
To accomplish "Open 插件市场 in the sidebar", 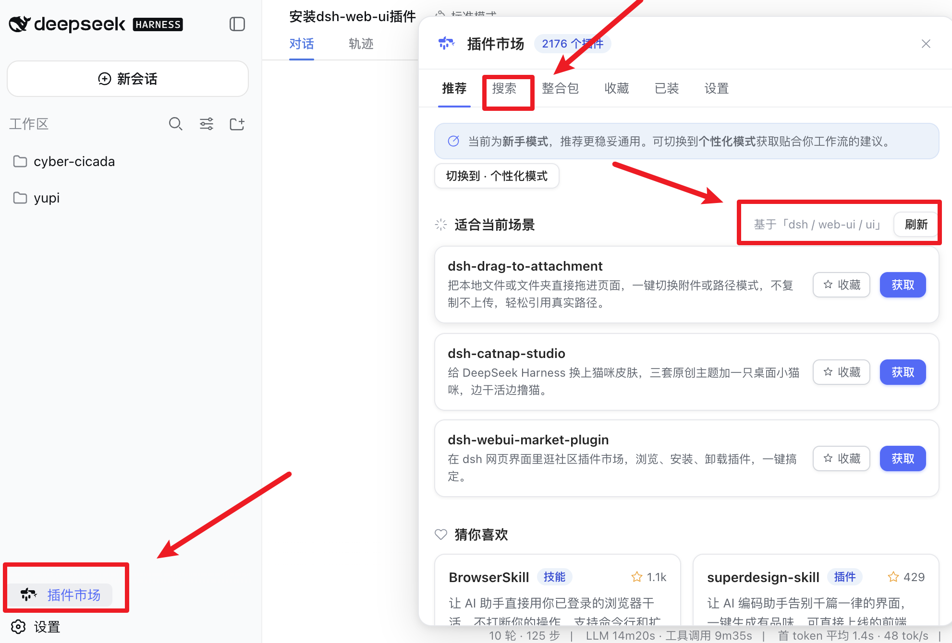I will point(61,595).
